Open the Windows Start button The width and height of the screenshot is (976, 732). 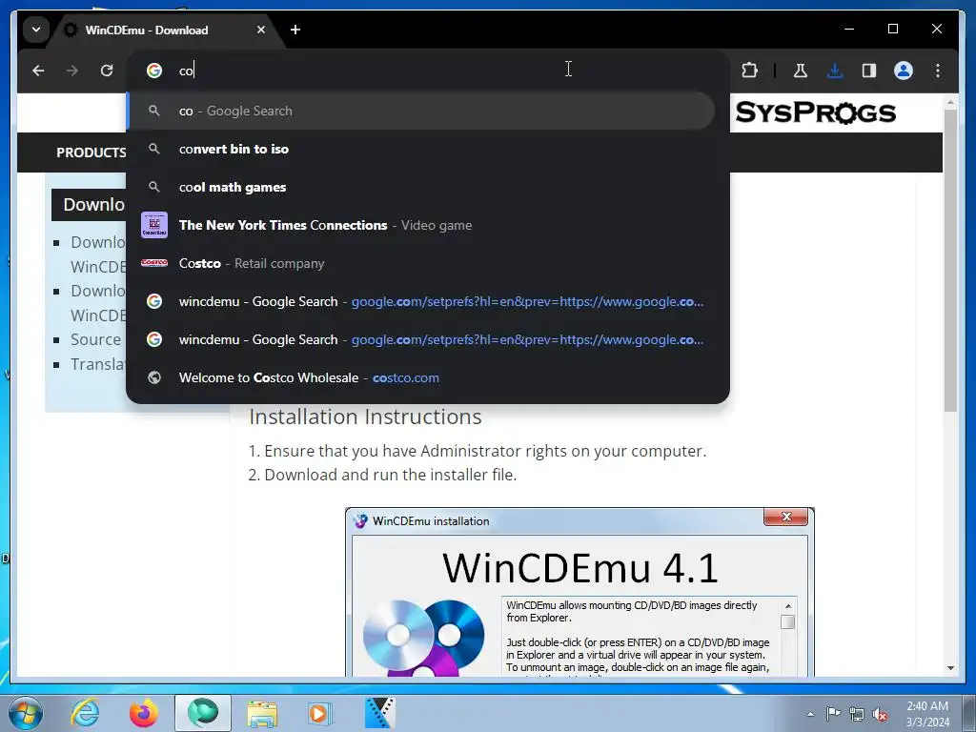(x=26, y=713)
